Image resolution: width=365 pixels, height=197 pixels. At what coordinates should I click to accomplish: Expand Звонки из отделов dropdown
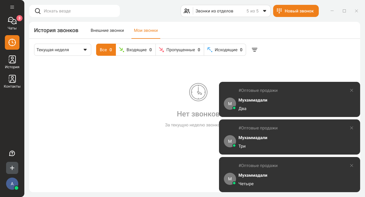(225, 11)
